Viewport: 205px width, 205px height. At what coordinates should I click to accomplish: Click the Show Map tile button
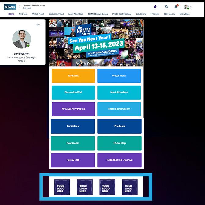[119, 143]
